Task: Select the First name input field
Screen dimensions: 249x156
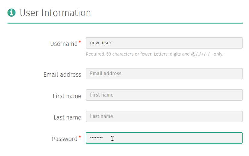Action: point(164,95)
